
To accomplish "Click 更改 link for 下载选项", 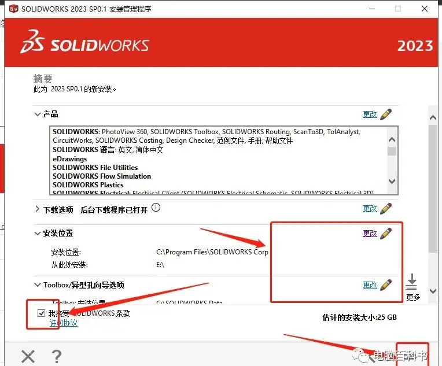I will coord(370,209).
